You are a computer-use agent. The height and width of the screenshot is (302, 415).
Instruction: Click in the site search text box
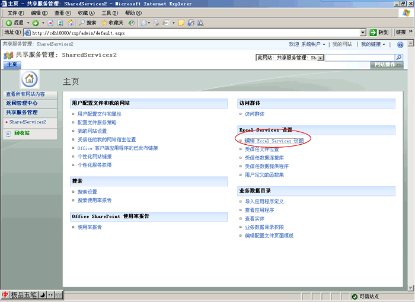[360, 58]
